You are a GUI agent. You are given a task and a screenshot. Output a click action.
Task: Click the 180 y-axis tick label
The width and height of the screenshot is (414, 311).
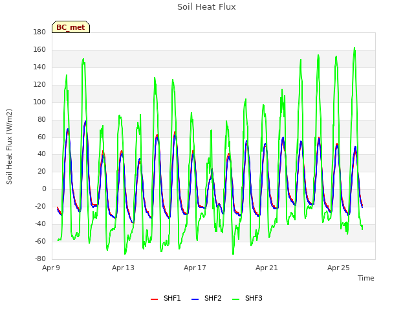[39, 32]
